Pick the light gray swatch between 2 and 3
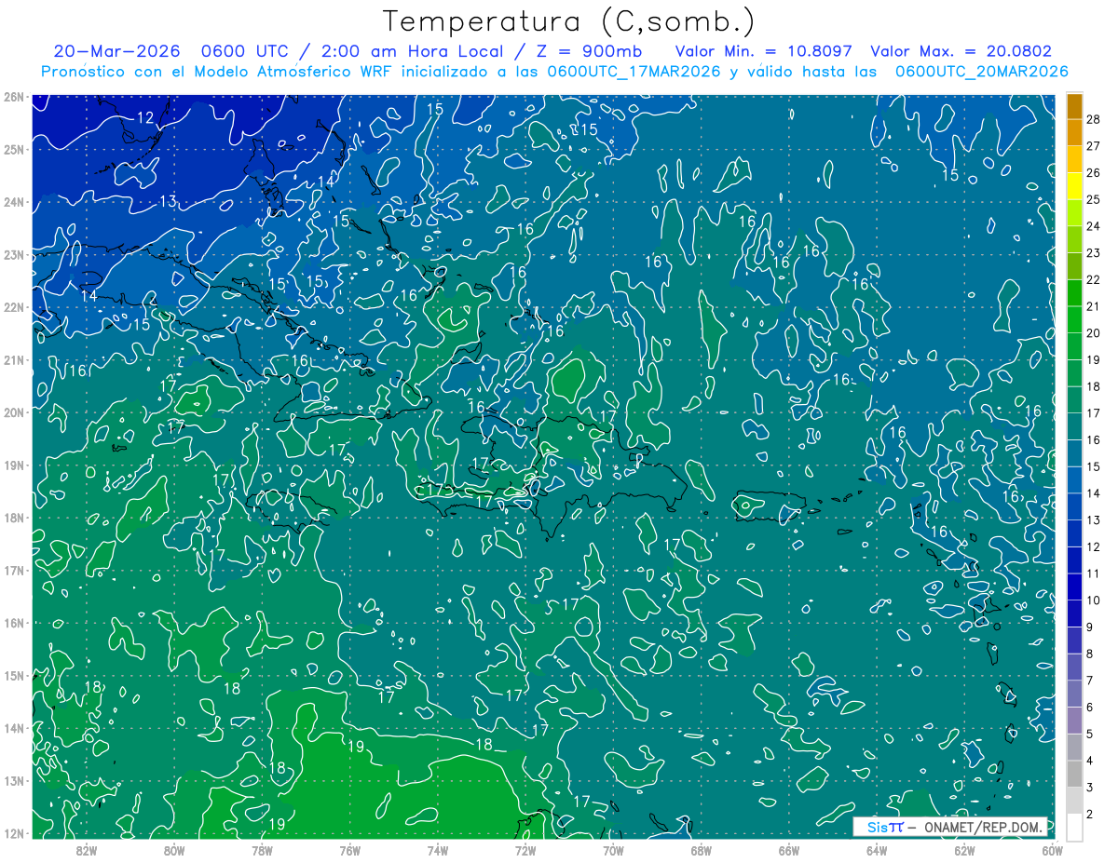The width and height of the screenshot is (1118, 863). [1074, 802]
